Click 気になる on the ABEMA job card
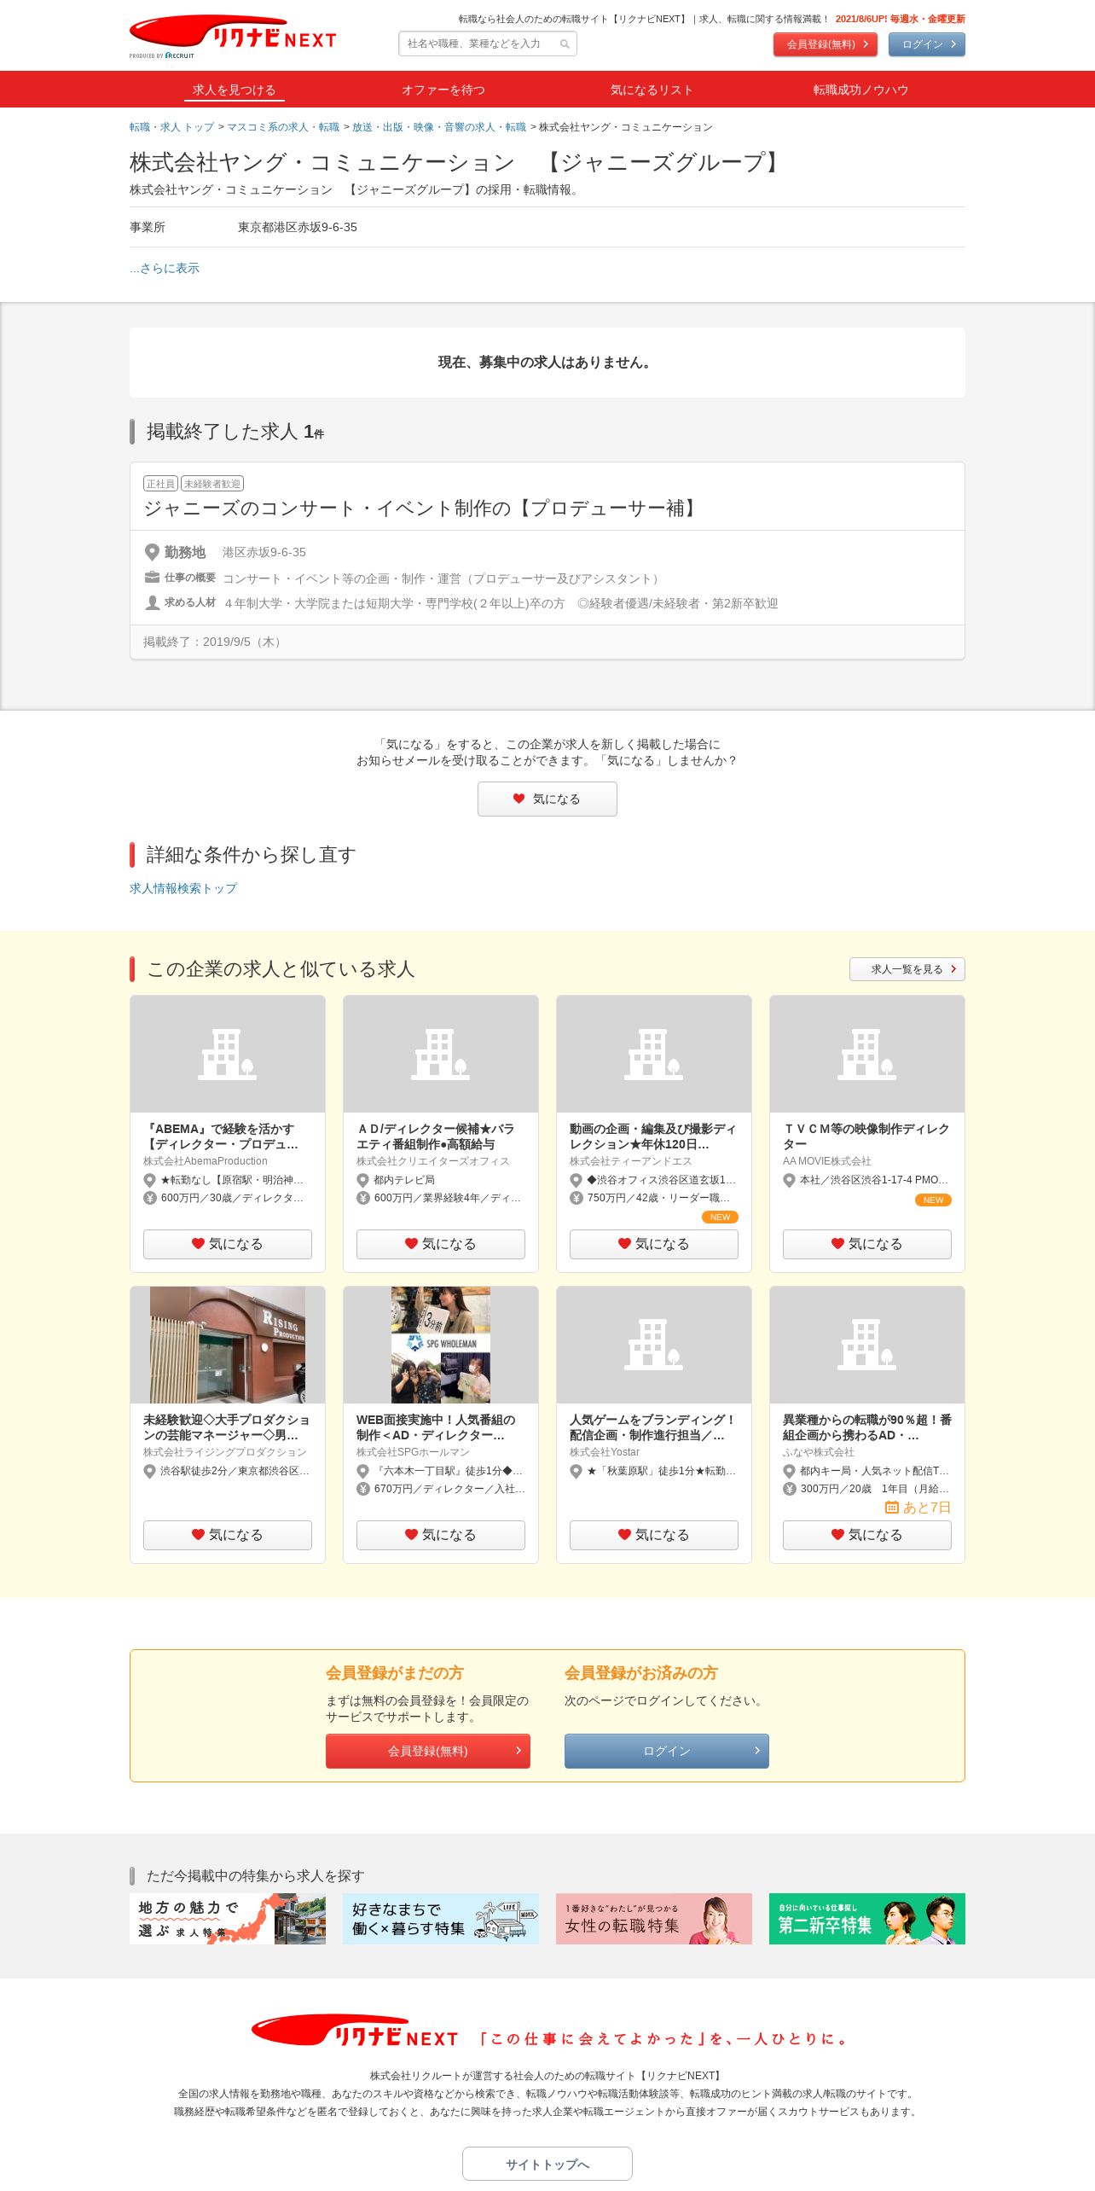1095x2191 pixels. tap(228, 1244)
